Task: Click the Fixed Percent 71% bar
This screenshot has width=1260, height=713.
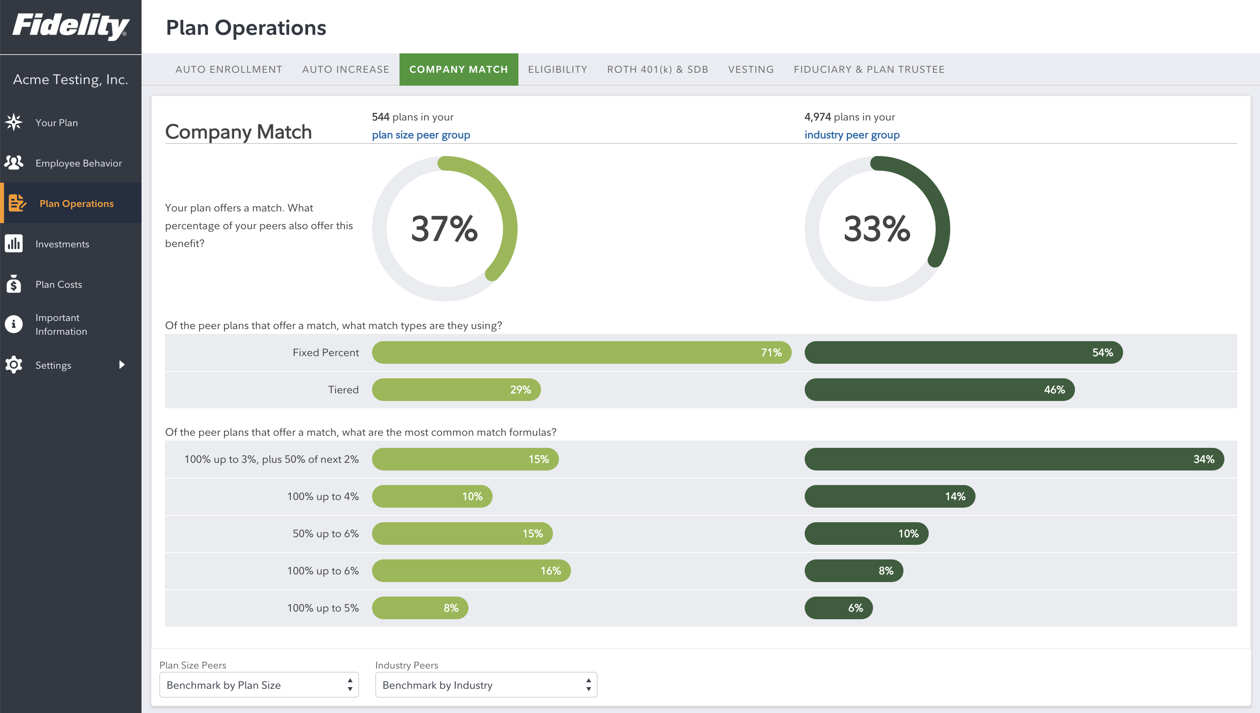Action: (581, 352)
